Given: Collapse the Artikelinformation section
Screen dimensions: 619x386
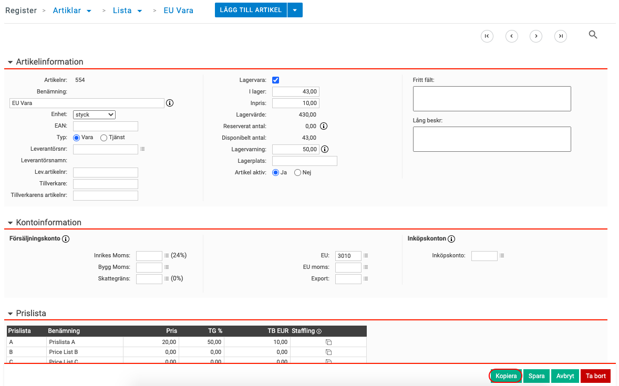Looking at the screenshot, I should pyautogui.click(x=11, y=62).
